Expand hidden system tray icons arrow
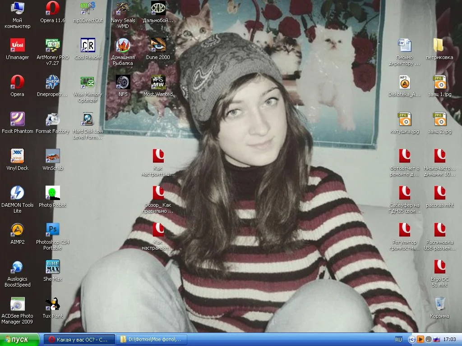 click(x=411, y=340)
